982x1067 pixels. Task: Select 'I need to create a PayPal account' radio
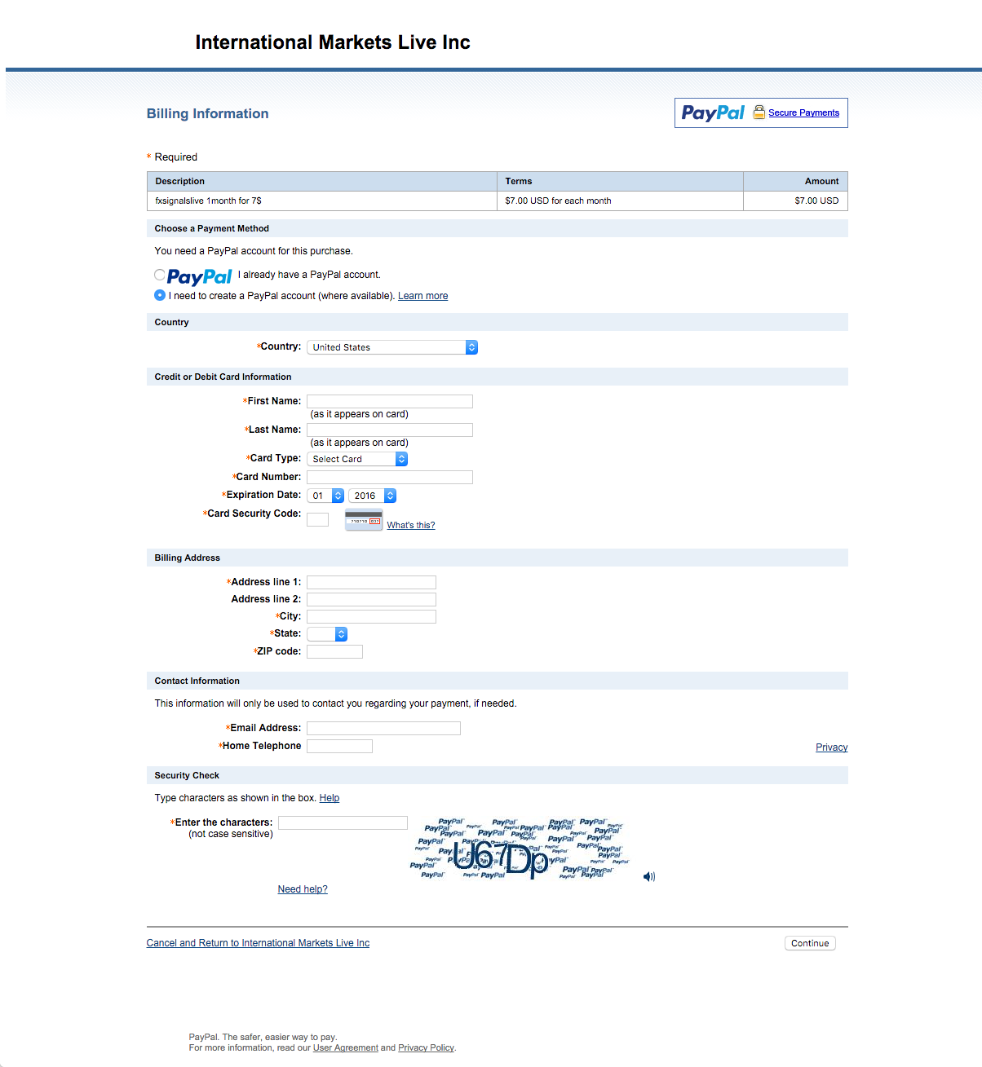click(160, 295)
